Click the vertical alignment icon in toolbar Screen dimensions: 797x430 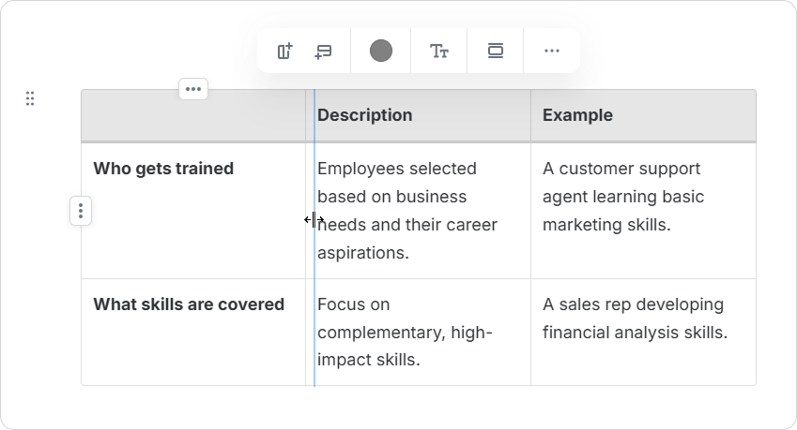(495, 52)
